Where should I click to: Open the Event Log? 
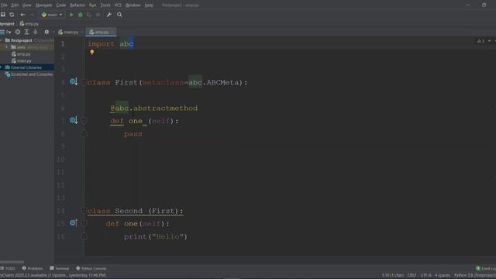tap(486, 268)
